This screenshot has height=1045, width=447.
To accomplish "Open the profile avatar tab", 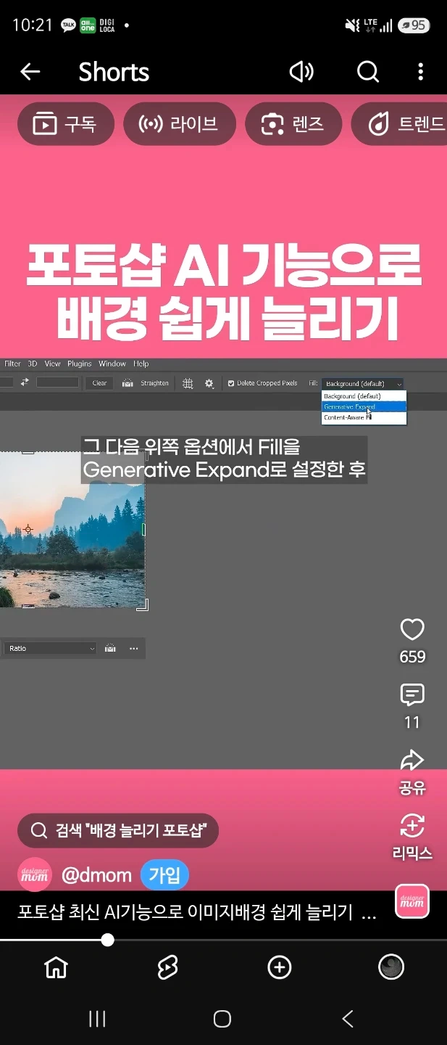I will pyautogui.click(x=391, y=967).
